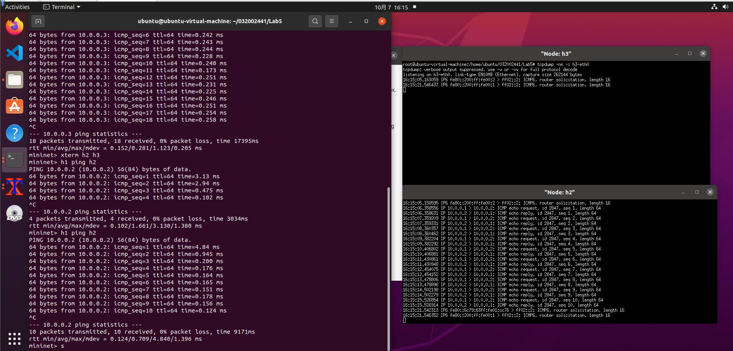Click the 16:15:15.526854 seq 10 request in h2
733x351 pixels.
tap(503, 300)
